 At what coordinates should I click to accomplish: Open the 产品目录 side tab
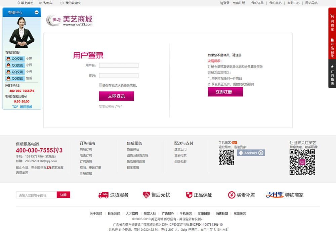tap(332, 48)
